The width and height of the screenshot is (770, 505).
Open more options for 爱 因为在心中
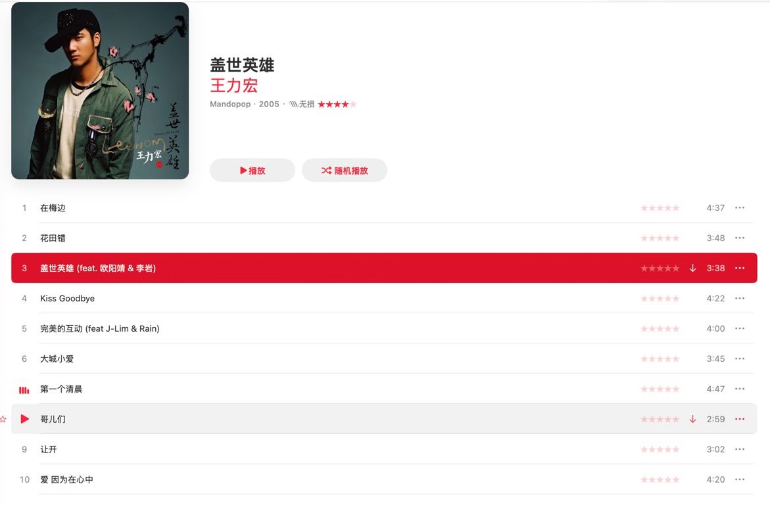tap(740, 479)
